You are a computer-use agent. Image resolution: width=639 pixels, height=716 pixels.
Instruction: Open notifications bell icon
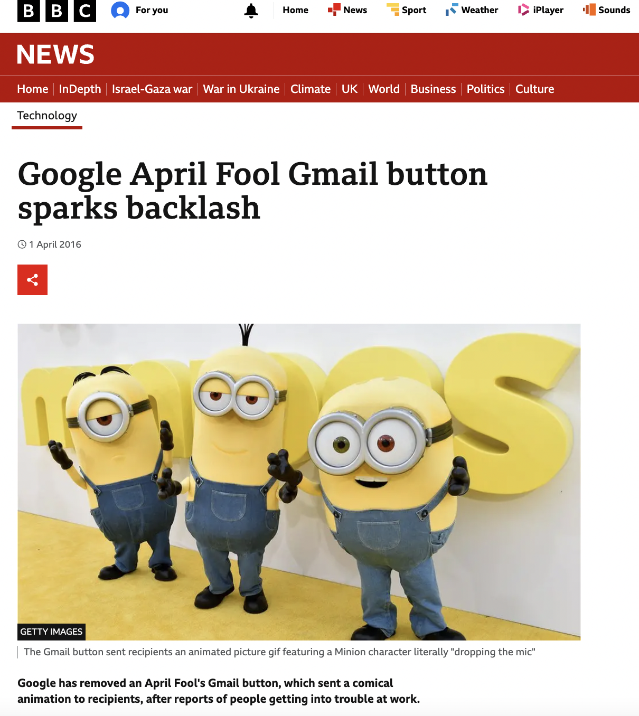point(251,10)
